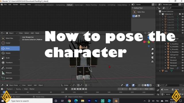Image resolution: width=184 pixels, height=103 pixels.
Task: Toggle viewport overlays on or off
Action: click(x=133, y=85)
